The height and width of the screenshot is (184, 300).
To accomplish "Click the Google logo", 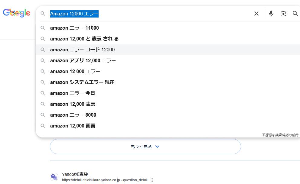I will pos(16,13).
